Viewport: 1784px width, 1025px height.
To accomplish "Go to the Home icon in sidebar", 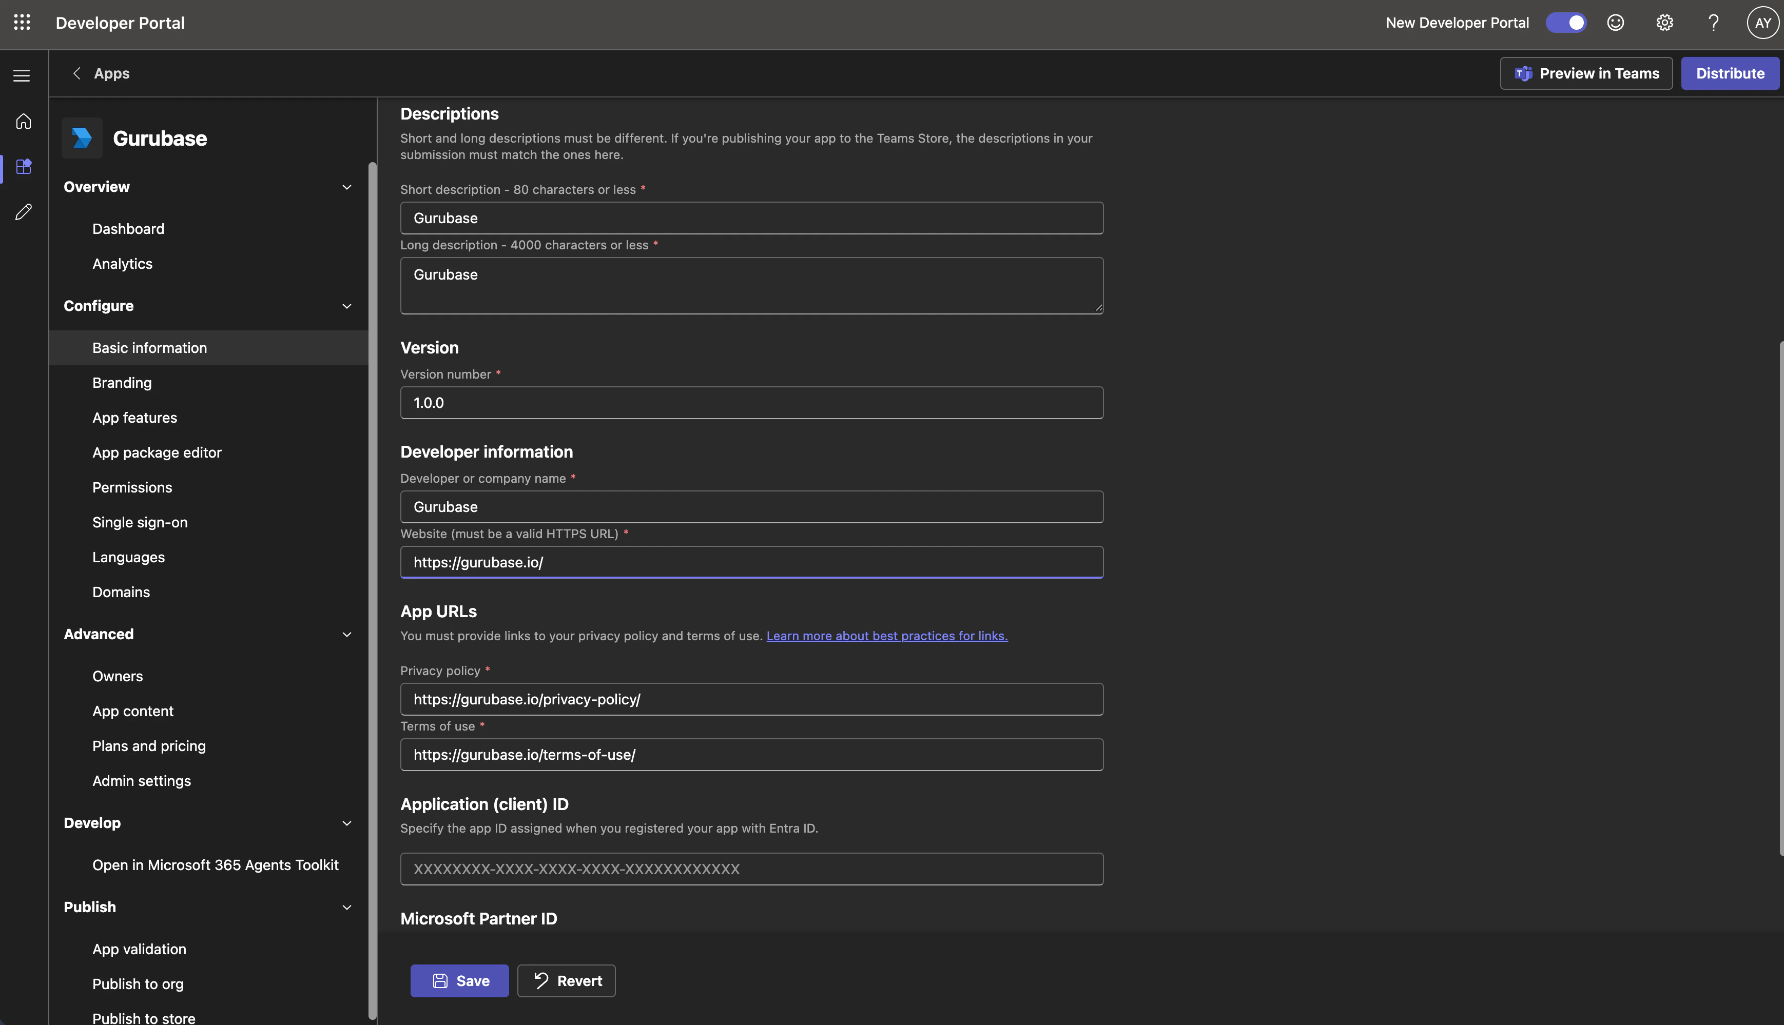I will tap(23, 121).
